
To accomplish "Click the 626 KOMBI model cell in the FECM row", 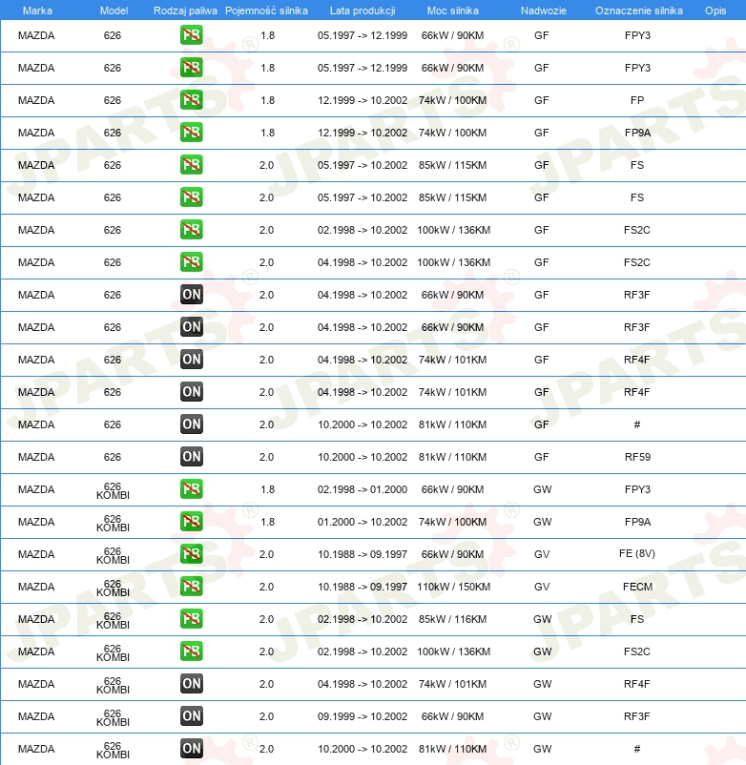I will tap(113, 588).
